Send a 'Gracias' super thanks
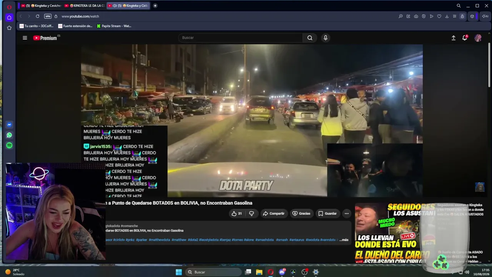The width and height of the screenshot is (492, 277). [x=301, y=214]
